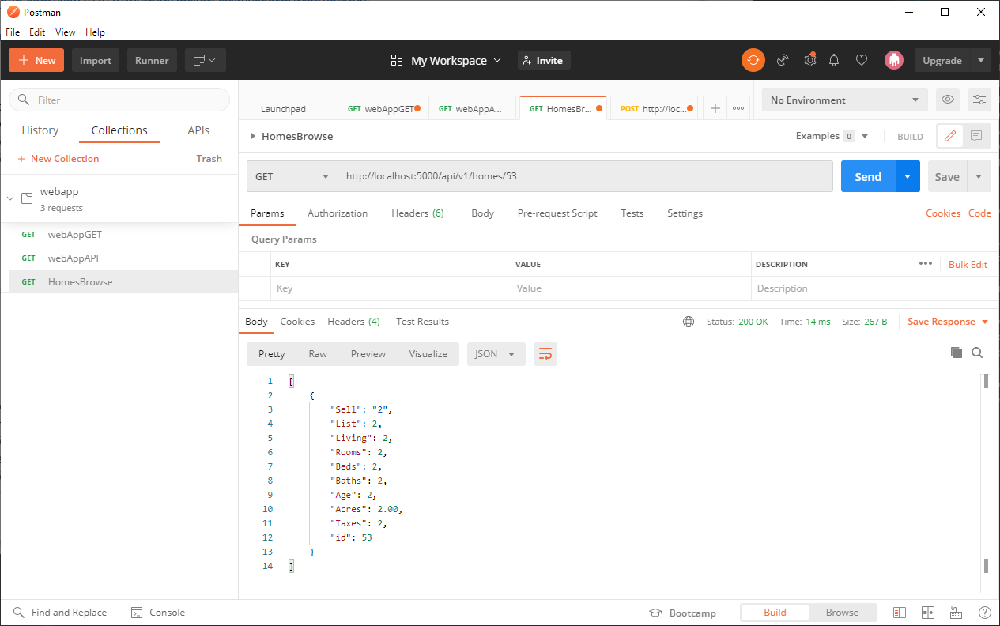Screen dimensions: 1000x626
Task: Switch to the Launchpad tab
Action: (x=292, y=109)
